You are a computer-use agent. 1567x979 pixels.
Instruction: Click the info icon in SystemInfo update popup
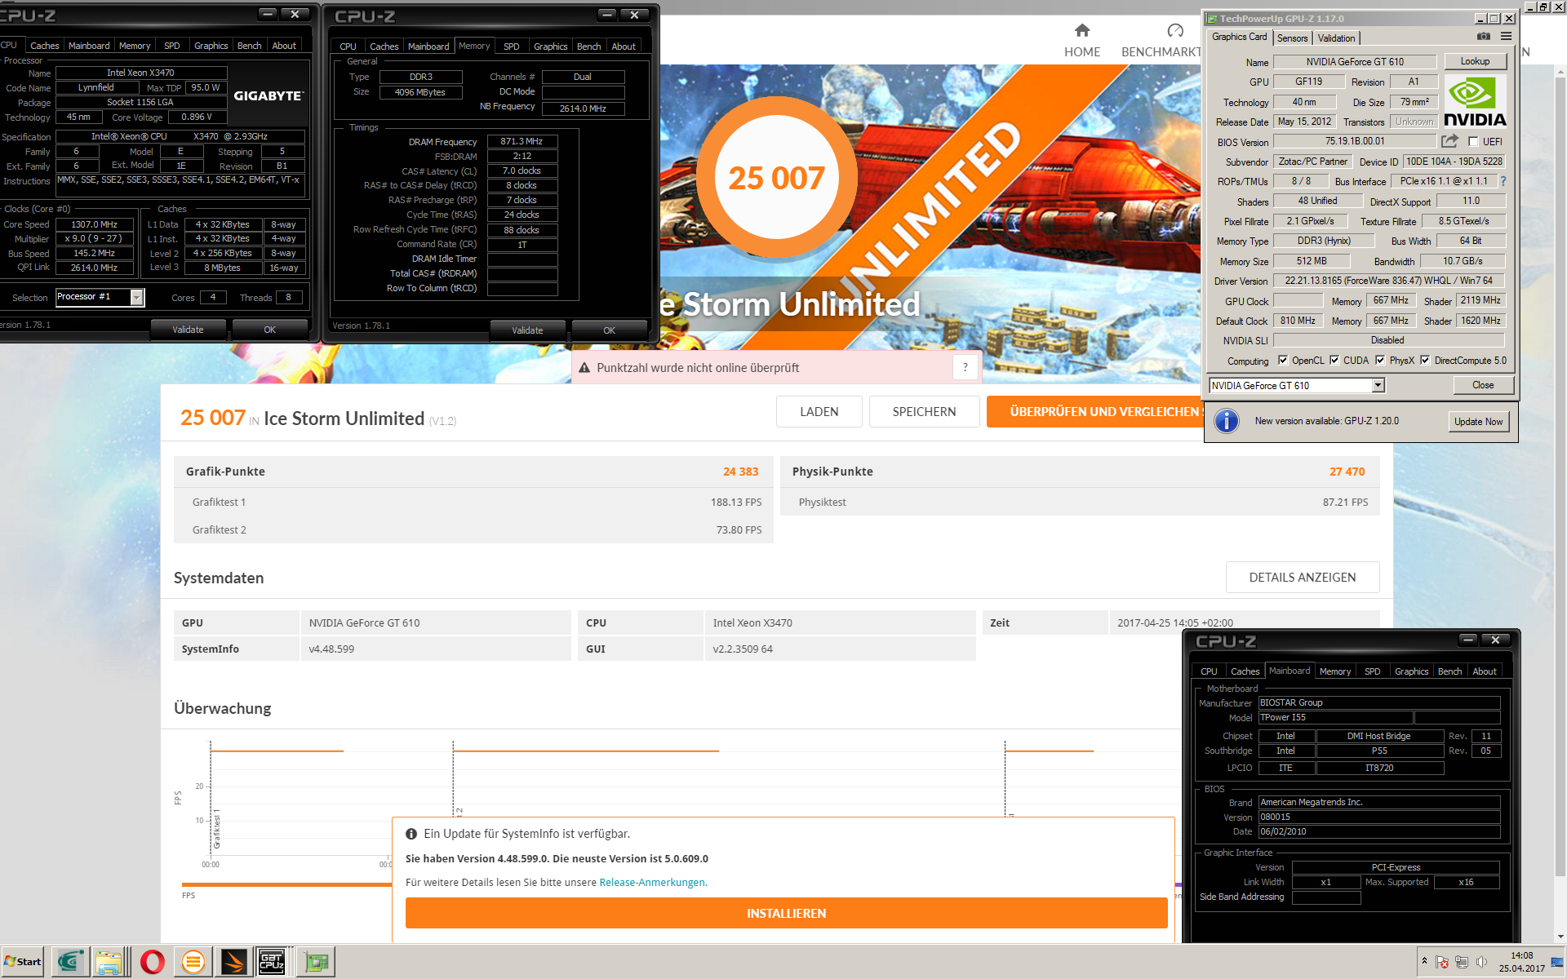[x=411, y=834]
